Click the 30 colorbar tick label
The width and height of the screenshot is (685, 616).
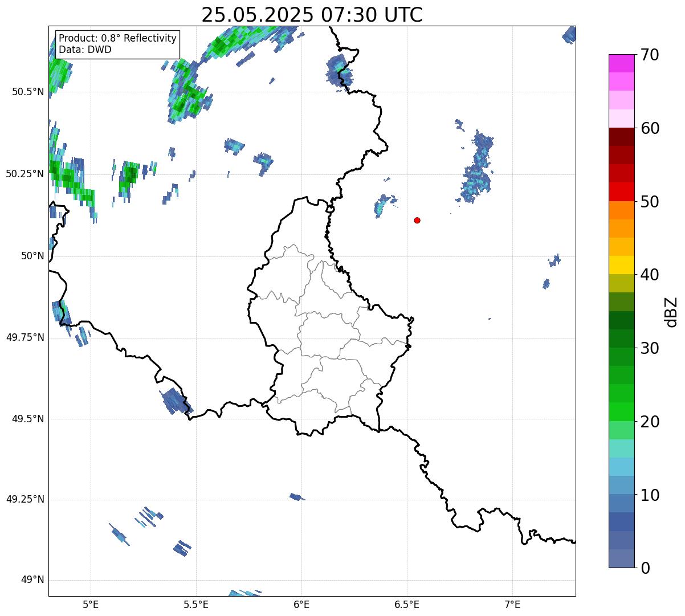click(x=649, y=348)
